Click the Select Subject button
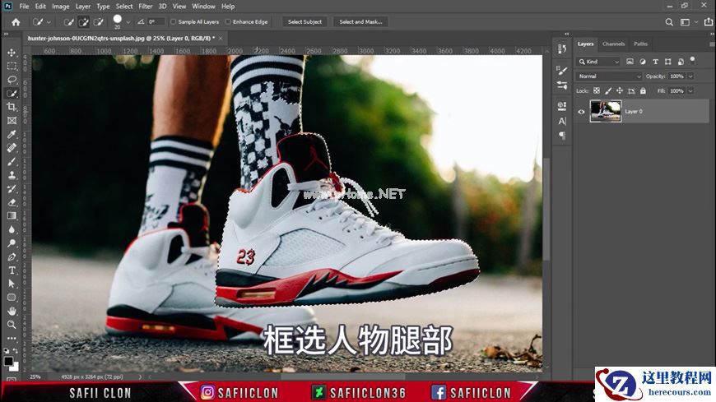The height and width of the screenshot is (402, 716). [305, 21]
